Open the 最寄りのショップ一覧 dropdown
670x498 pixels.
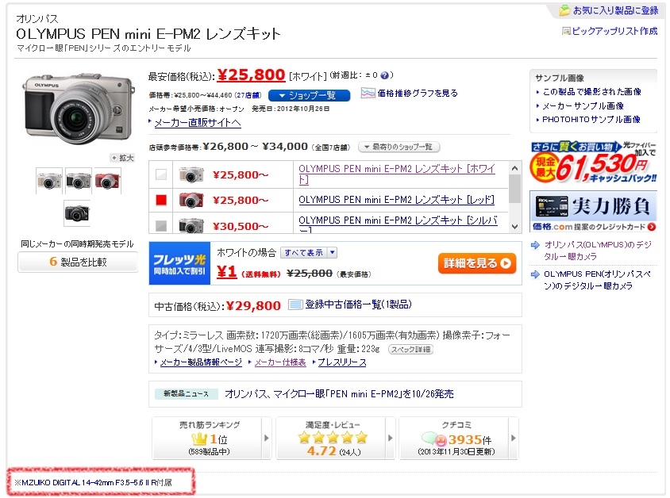[x=399, y=147]
